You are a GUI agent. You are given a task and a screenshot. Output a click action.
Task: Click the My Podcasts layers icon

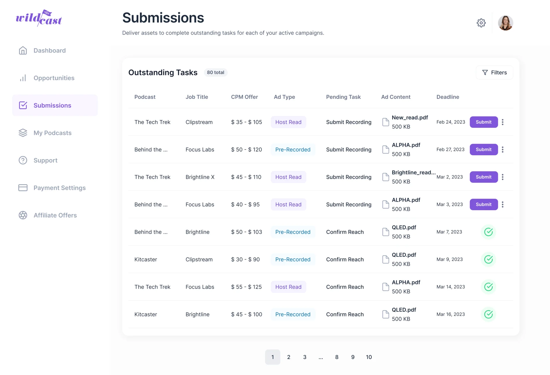click(x=23, y=133)
